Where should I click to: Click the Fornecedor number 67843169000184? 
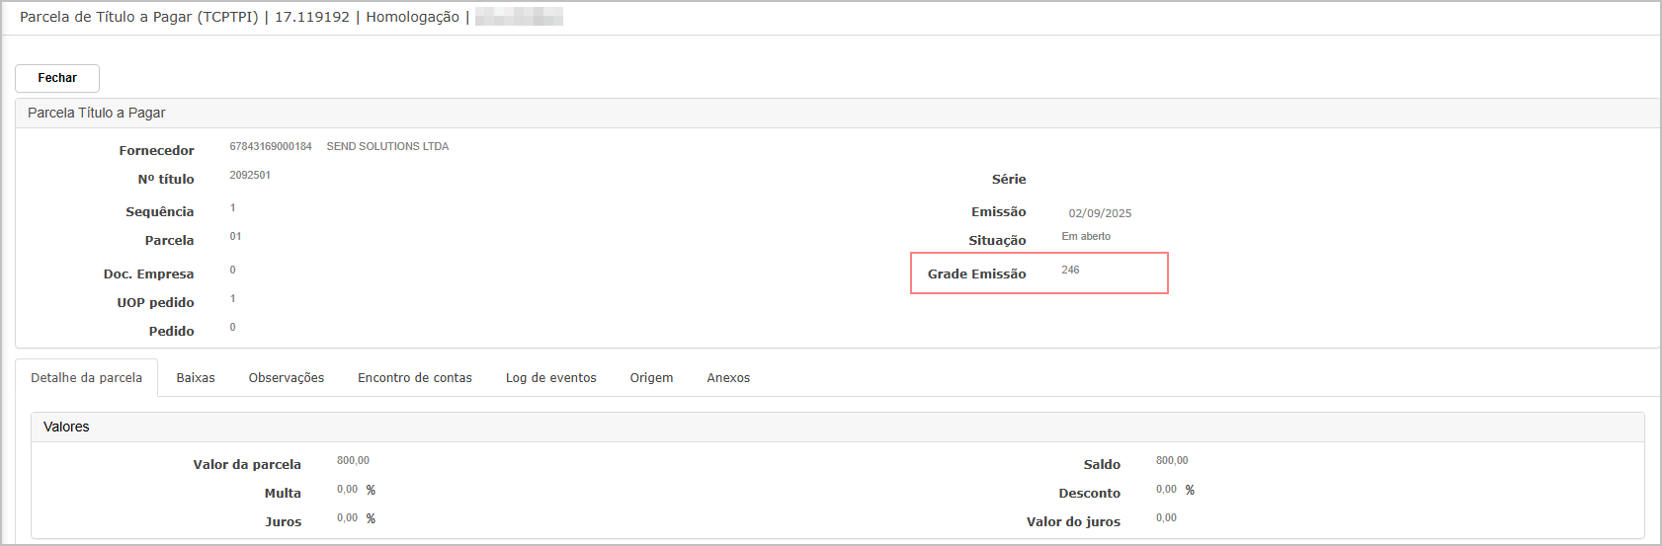pyautogui.click(x=271, y=147)
